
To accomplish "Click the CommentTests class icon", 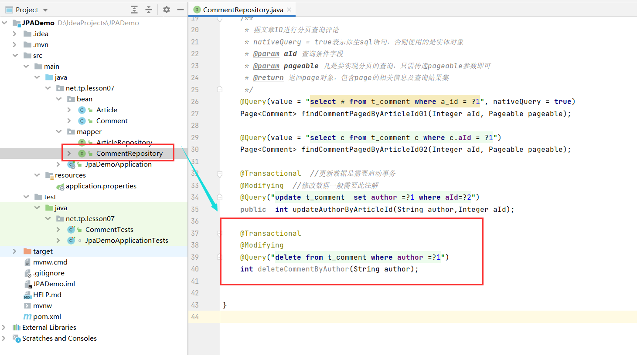I will click(71, 230).
